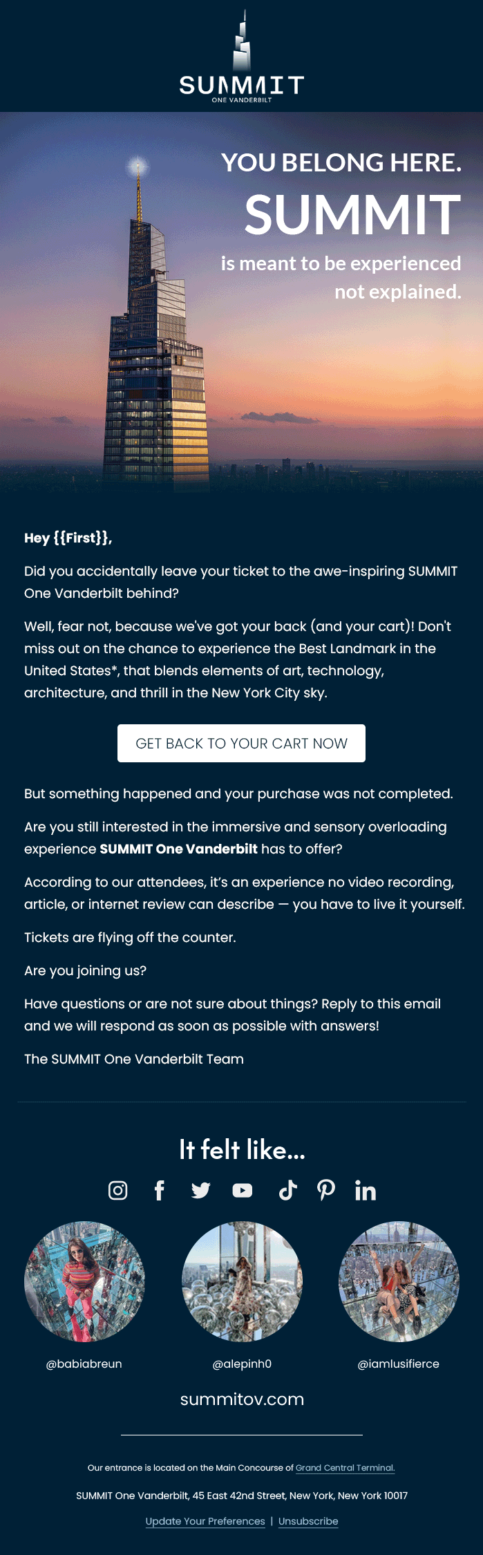Screen dimensions: 483x1555
Task: Open the @alepinh0 circular photo
Action: coord(242,1281)
